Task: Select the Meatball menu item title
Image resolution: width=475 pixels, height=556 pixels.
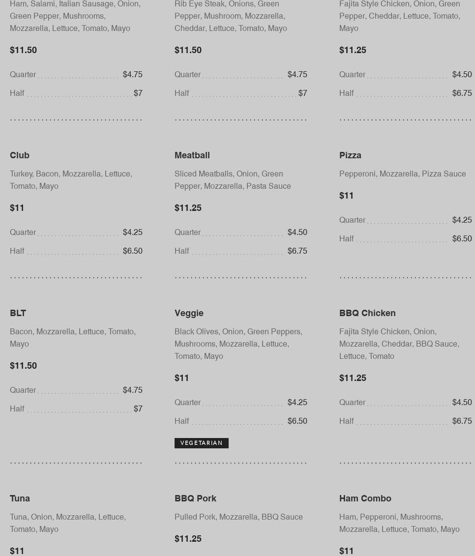Action: [x=192, y=155]
